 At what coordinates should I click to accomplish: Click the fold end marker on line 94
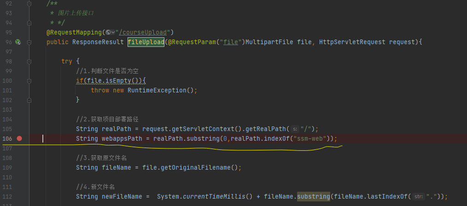(x=29, y=23)
